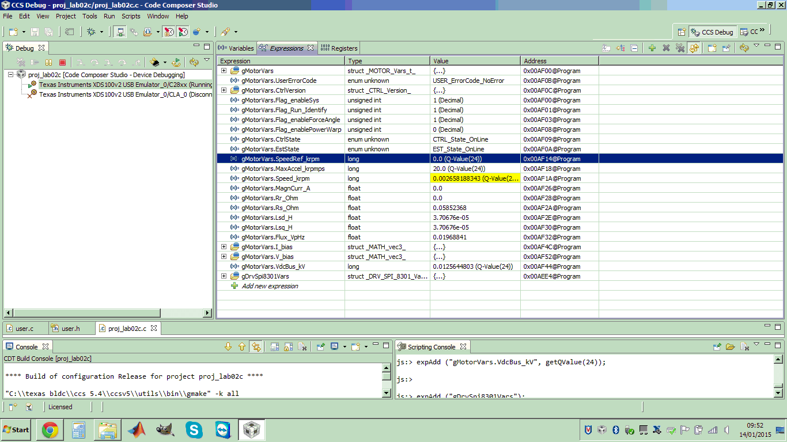Click the Windows Start button

pyautogui.click(x=16, y=430)
